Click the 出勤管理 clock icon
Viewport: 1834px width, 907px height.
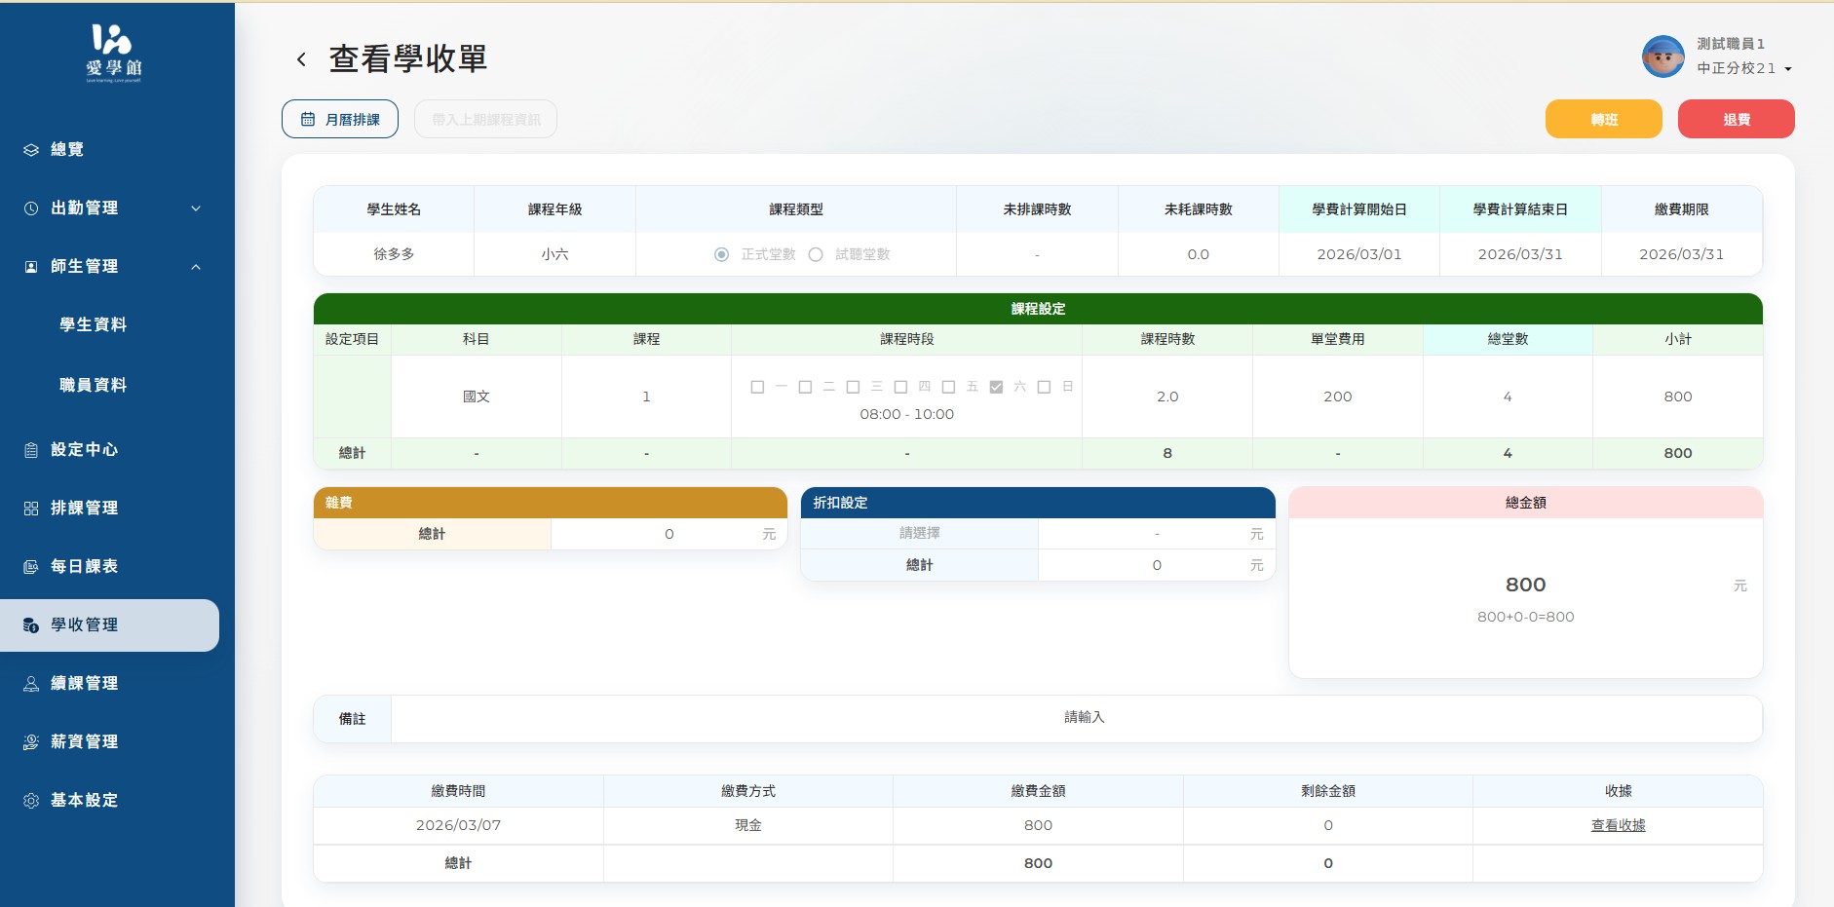pos(31,208)
